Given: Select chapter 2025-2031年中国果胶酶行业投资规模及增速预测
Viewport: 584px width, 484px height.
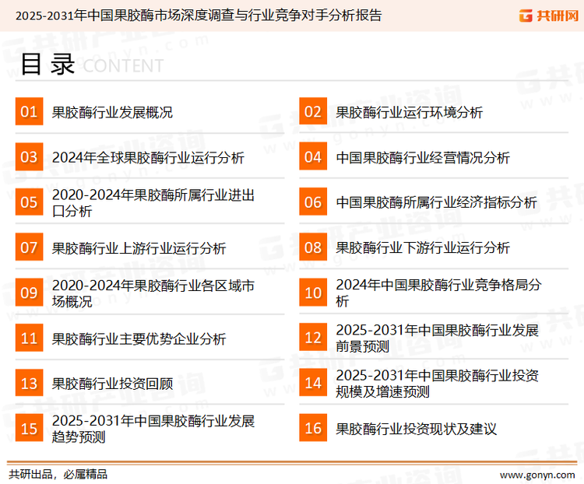Looking at the screenshot, I should (x=438, y=384).
